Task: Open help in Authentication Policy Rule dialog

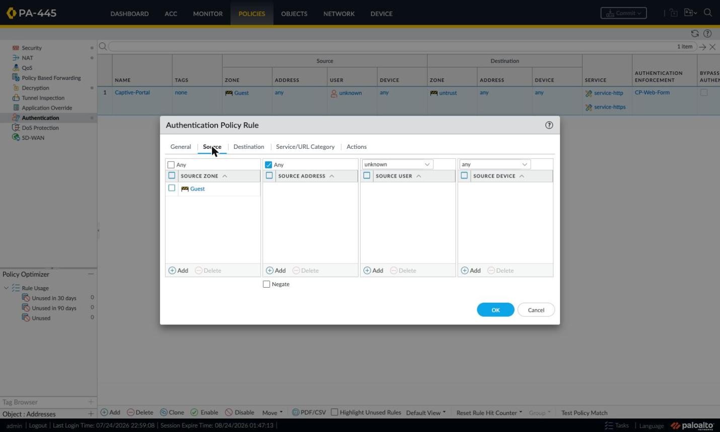Action: 549,125
